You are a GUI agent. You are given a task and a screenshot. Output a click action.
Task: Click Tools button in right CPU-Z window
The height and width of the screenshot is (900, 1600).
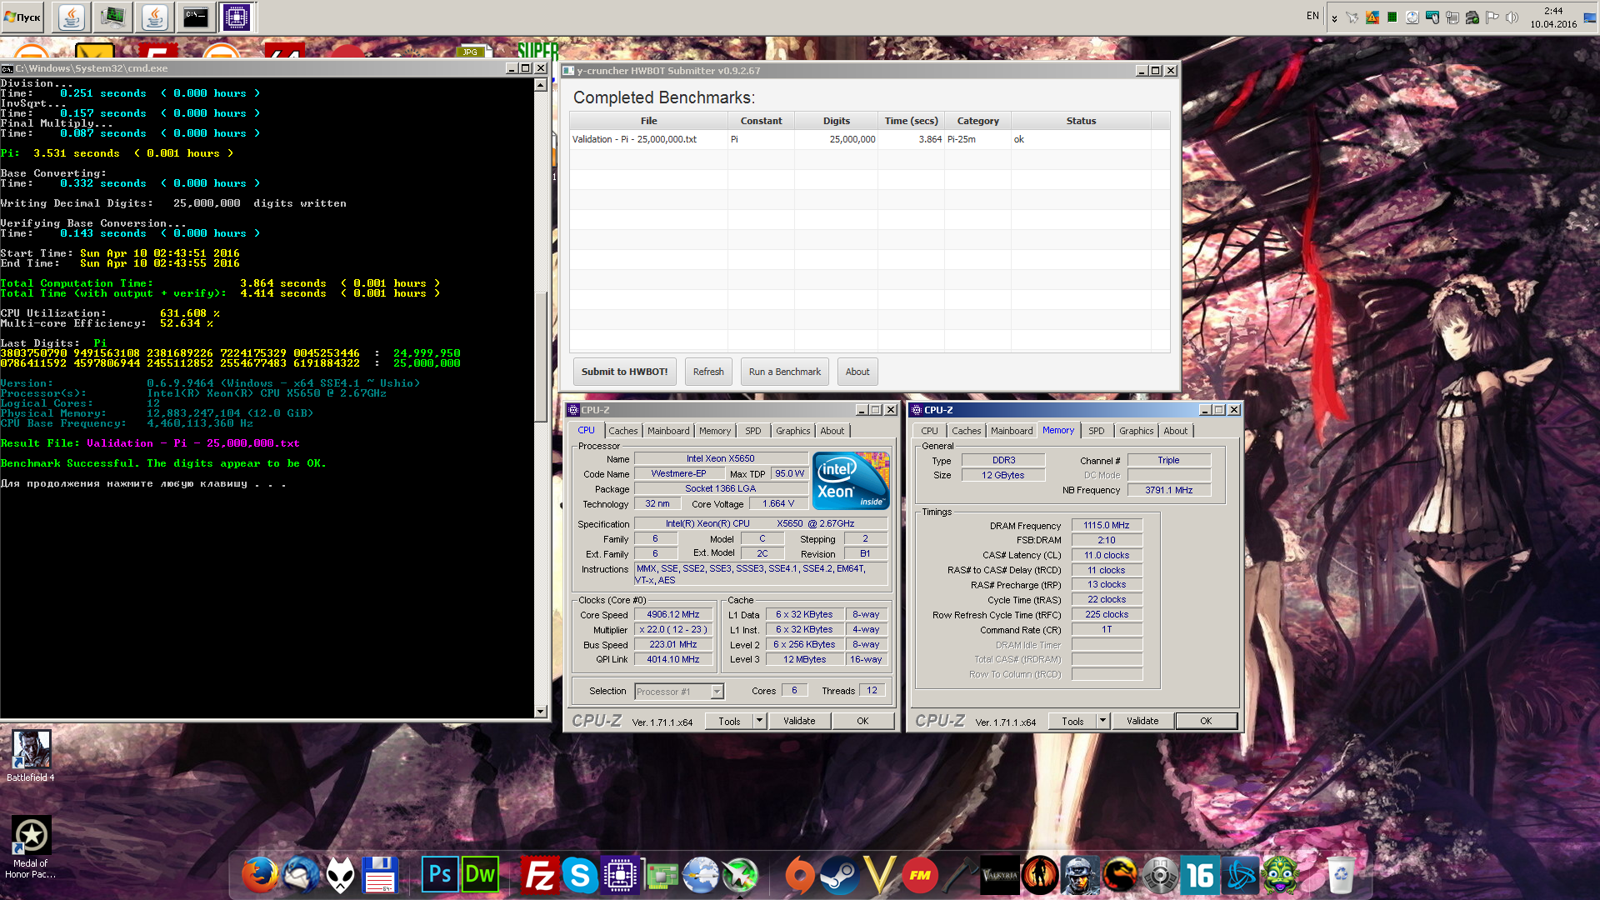point(1072,721)
